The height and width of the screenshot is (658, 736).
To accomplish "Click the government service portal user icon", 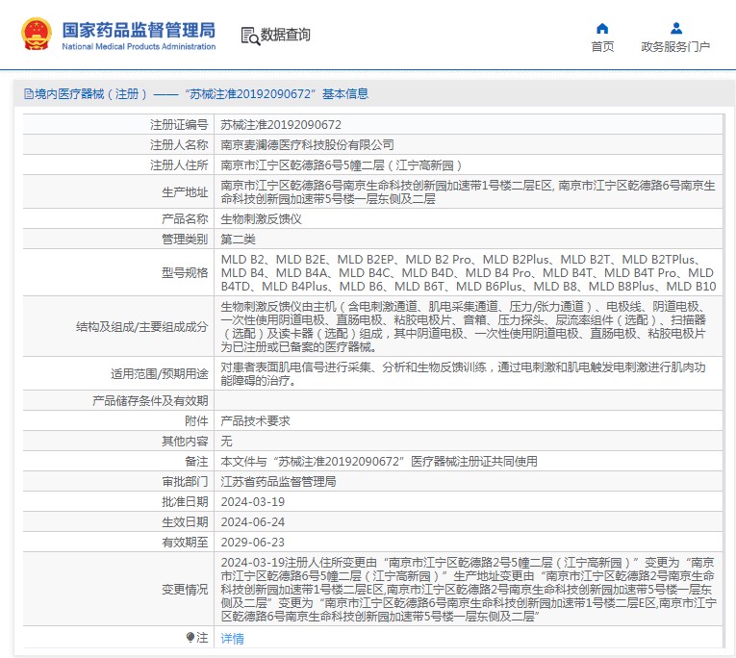I will coord(675,28).
